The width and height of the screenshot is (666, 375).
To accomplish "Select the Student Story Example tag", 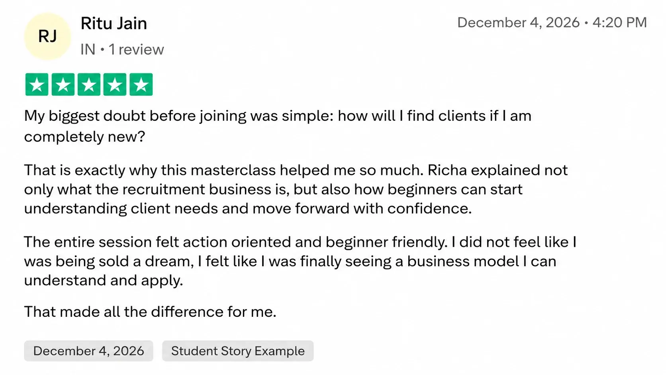I will [x=238, y=351].
